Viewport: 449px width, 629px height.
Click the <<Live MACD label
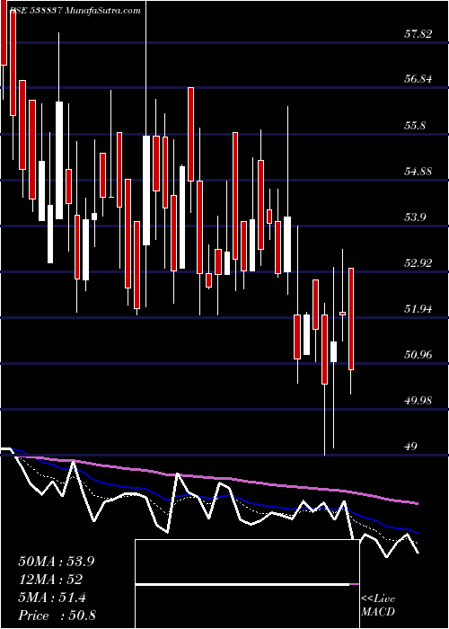click(378, 606)
